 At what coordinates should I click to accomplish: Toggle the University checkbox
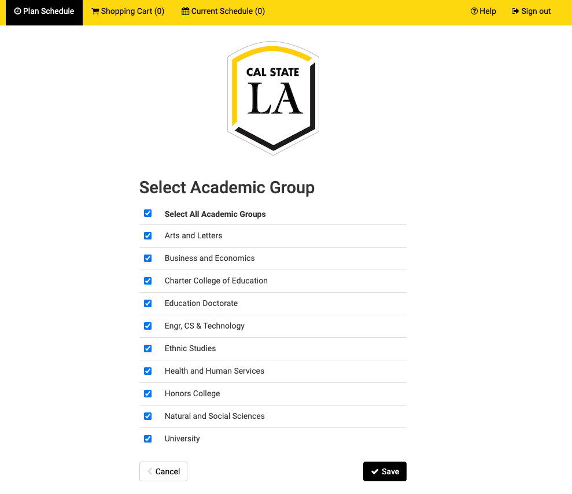point(148,438)
